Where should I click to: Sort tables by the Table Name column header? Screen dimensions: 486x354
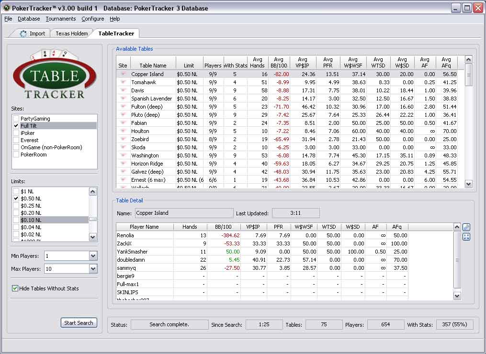(x=153, y=63)
